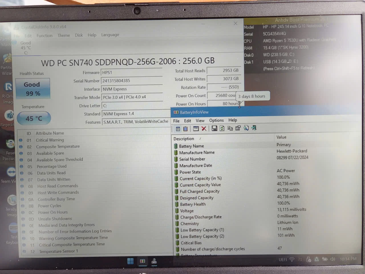Click the magnifier find icon in BatteryInfoView toolbar
Viewport: 365px width, 274px height.
tap(246, 128)
